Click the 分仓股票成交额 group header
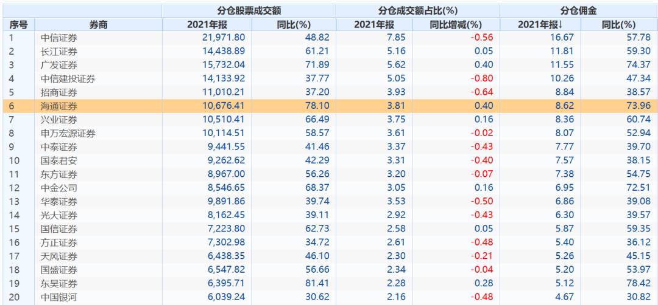Image resolution: width=658 pixels, height=305 pixels. [x=249, y=10]
